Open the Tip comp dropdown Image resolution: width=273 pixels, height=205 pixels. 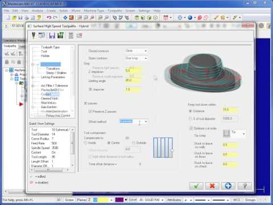(243, 134)
